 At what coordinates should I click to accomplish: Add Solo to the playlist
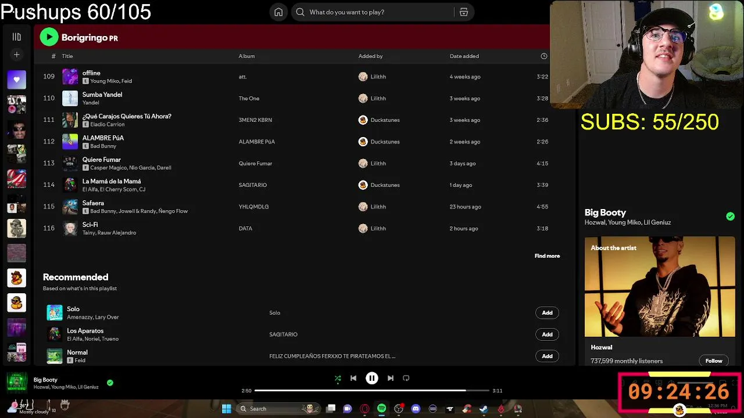(547, 313)
